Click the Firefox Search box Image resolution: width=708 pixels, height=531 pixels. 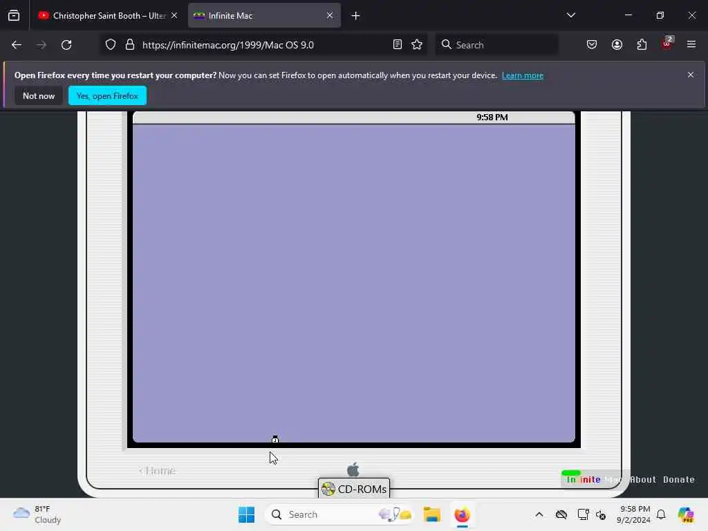[496, 45]
